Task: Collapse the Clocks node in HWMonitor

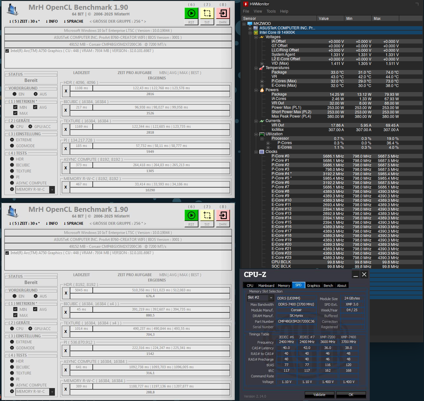Action: [x=256, y=152]
